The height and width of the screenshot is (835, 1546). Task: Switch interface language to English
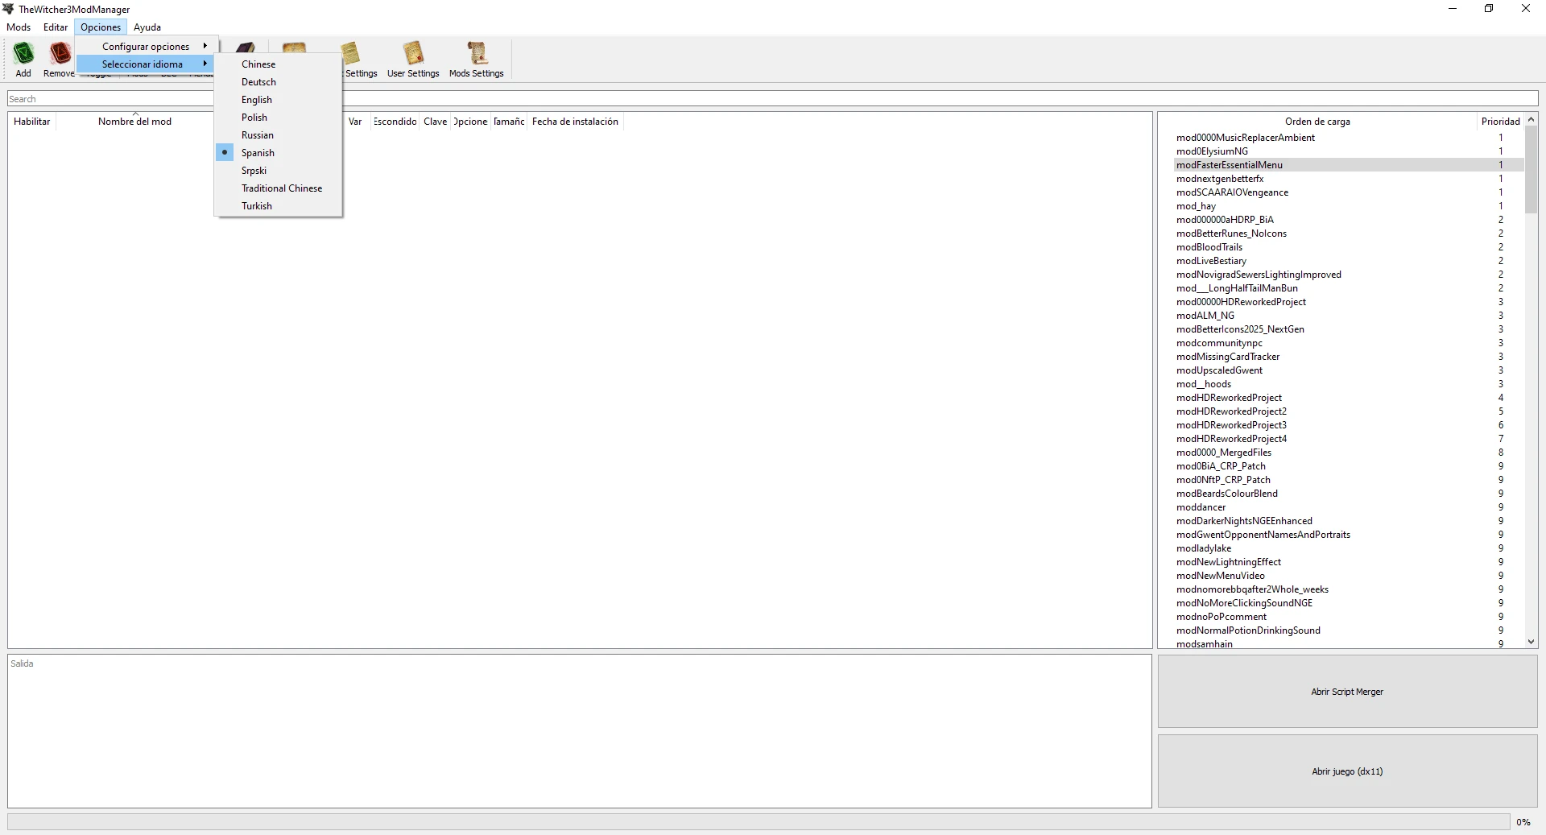[279, 100]
